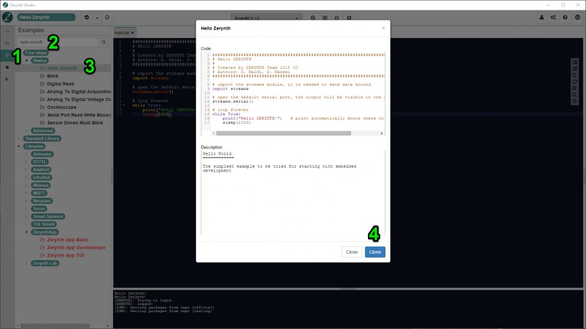Open the NodeMCU v2 device dropdown
586x329 pixels.
[x=266, y=18]
